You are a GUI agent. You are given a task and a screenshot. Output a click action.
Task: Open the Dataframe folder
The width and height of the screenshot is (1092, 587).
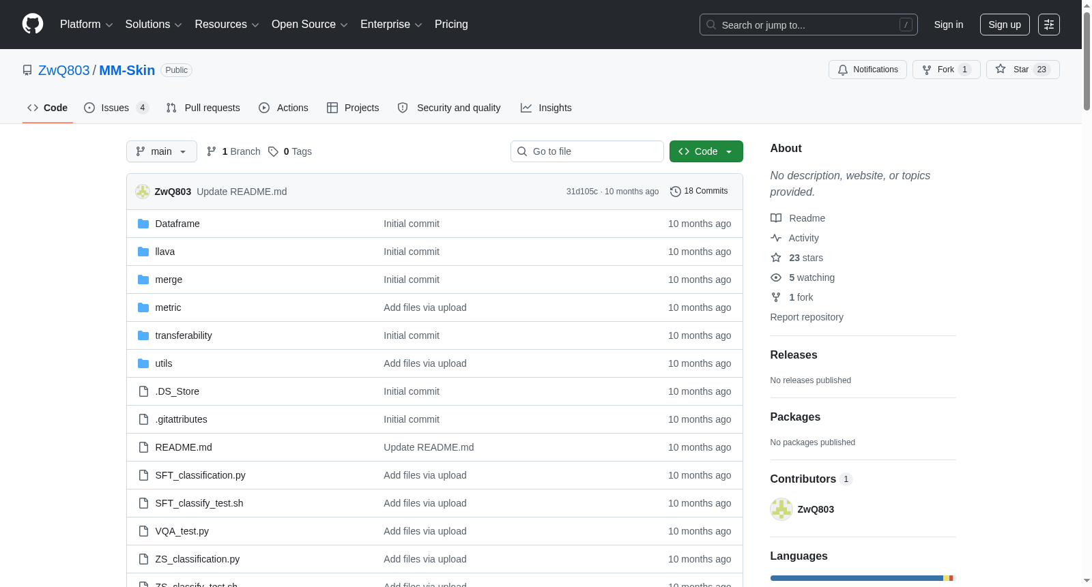click(x=177, y=224)
